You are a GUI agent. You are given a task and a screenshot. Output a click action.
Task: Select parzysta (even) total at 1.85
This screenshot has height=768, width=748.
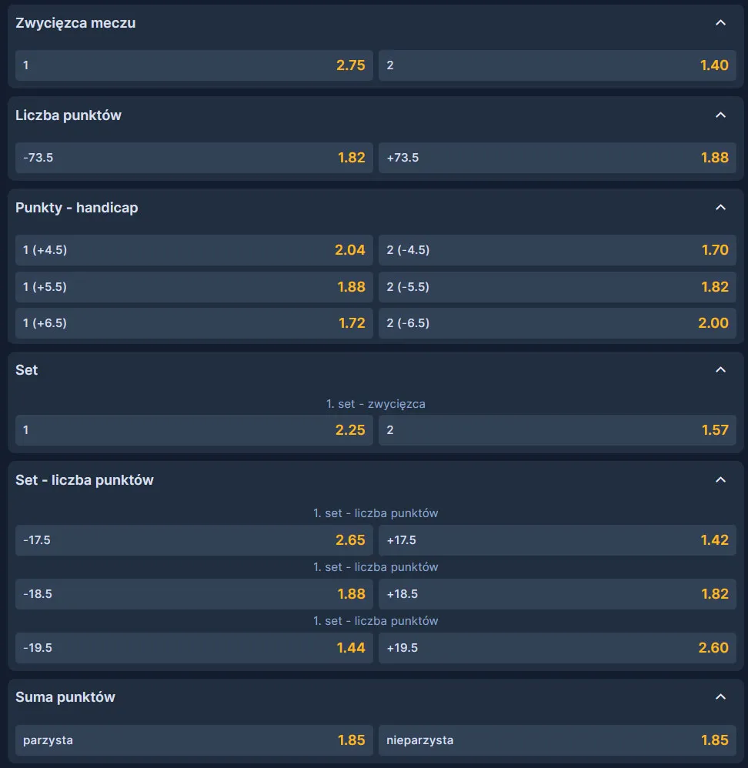[194, 740]
